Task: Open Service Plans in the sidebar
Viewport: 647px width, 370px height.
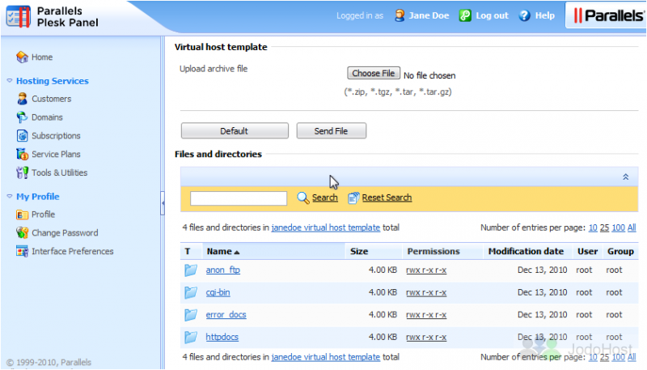Action: 56,154
